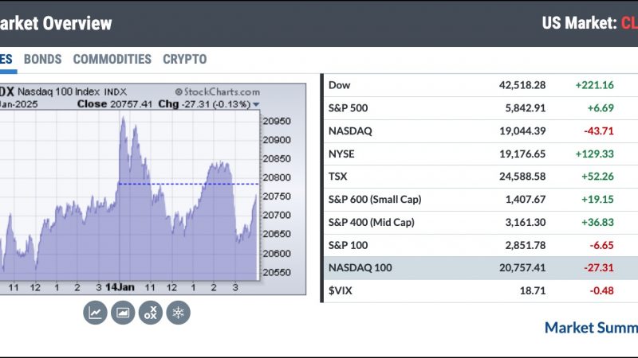Viewport: 638px width, 358px height.
Task: Switch to the CRYPTO tab
Action: (x=185, y=59)
